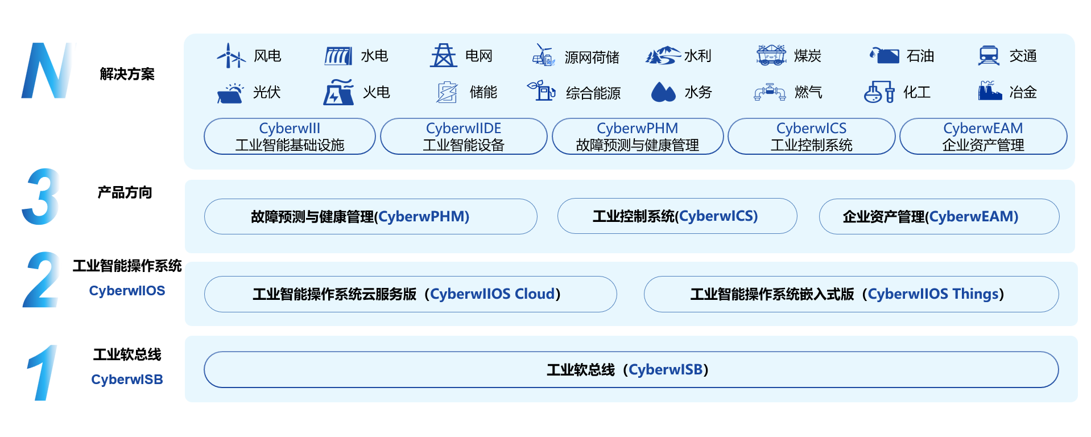Click the 水务 text label

pyautogui.click(x=698, y=92)
